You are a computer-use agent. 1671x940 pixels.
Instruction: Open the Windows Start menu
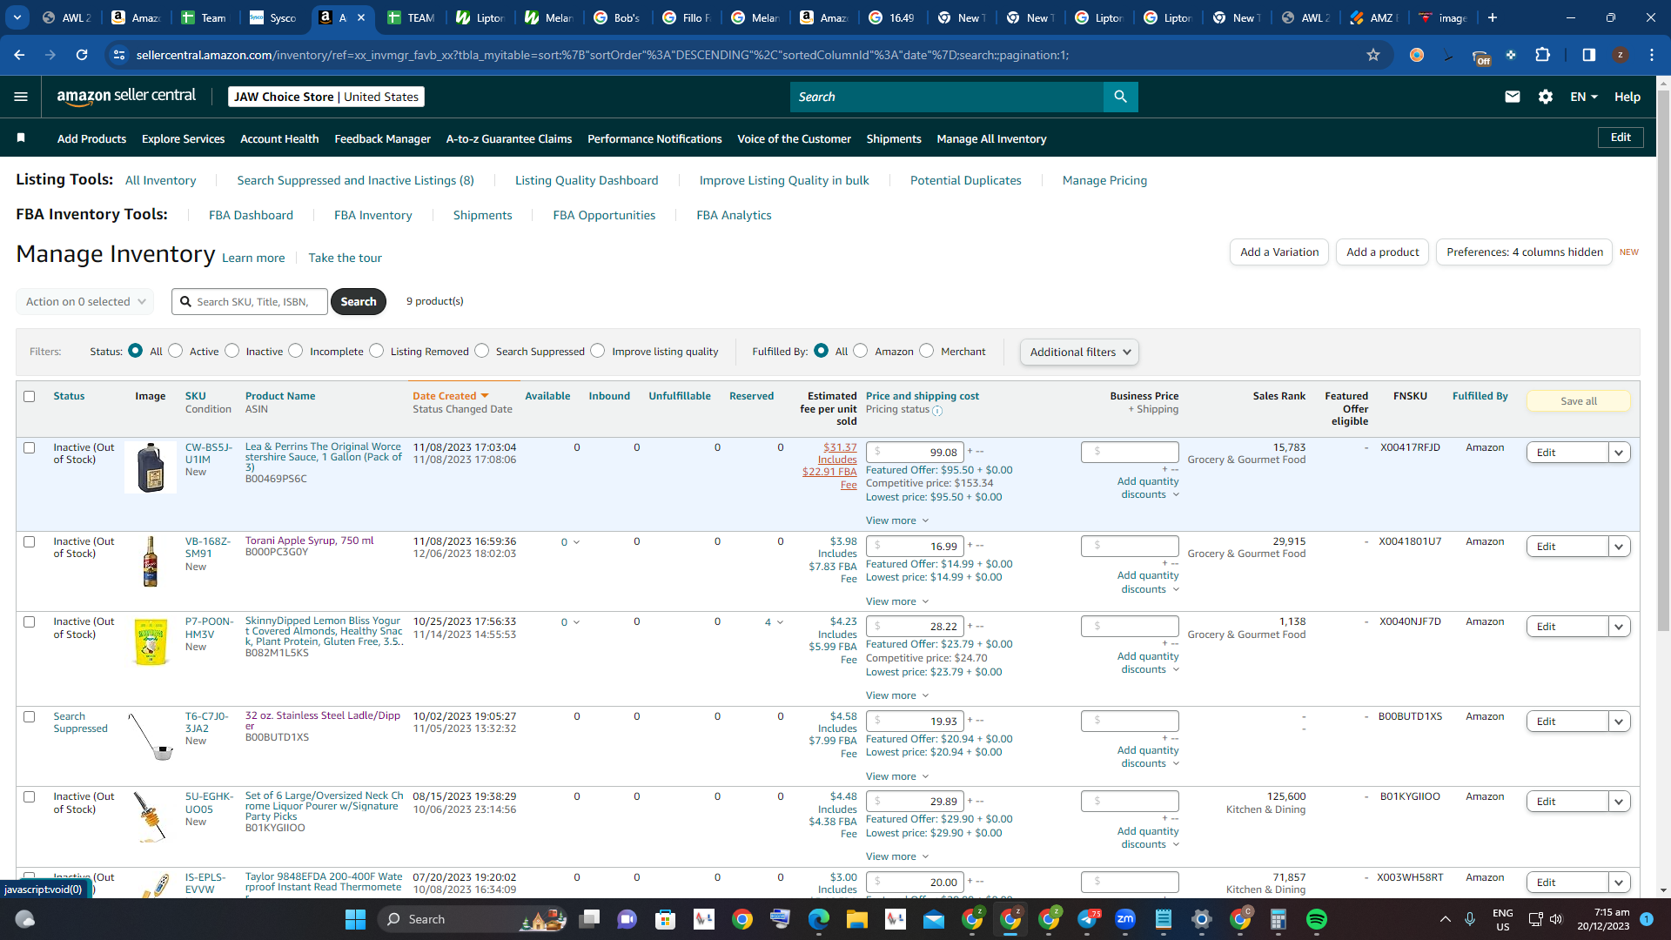point(355,919)
